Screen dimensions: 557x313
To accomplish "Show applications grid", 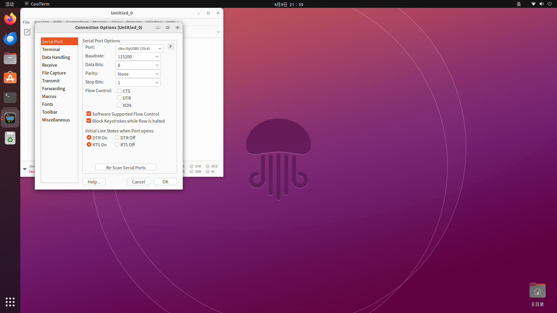I will coord(10,302).
